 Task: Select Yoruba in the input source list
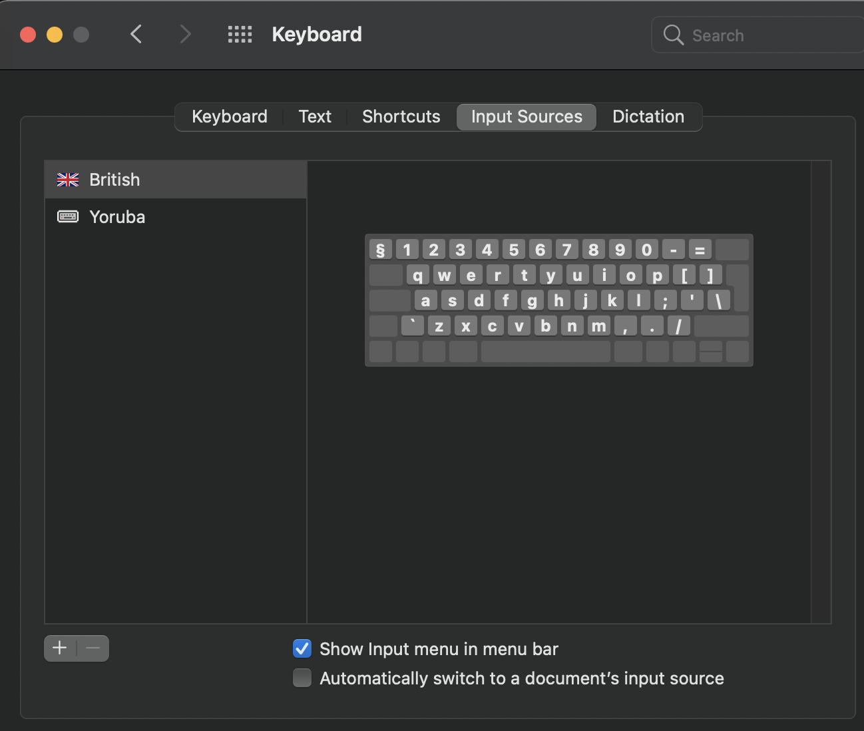[117, 217]
